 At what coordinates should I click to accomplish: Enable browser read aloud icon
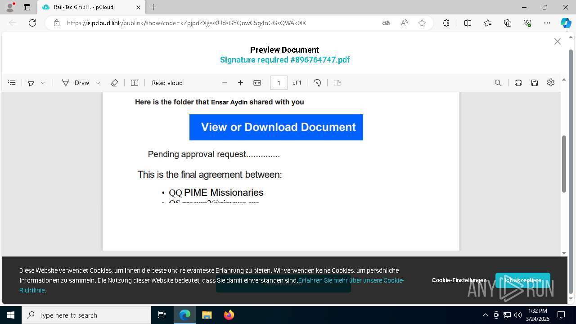coord(404,23)
